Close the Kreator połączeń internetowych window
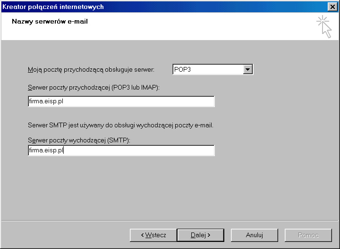 [x=332, y=7]
